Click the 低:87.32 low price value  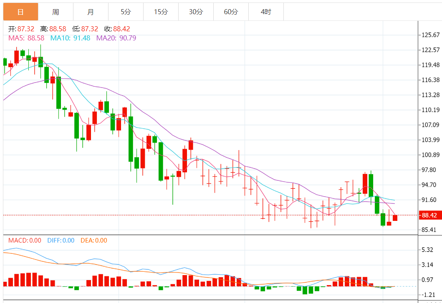(85, 29)
